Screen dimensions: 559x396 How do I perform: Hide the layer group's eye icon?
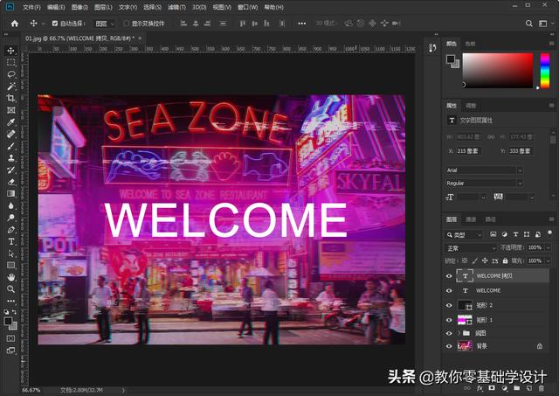[449, 333]
